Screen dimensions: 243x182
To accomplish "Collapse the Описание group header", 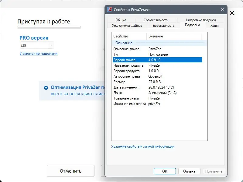I will coord(159,43).
